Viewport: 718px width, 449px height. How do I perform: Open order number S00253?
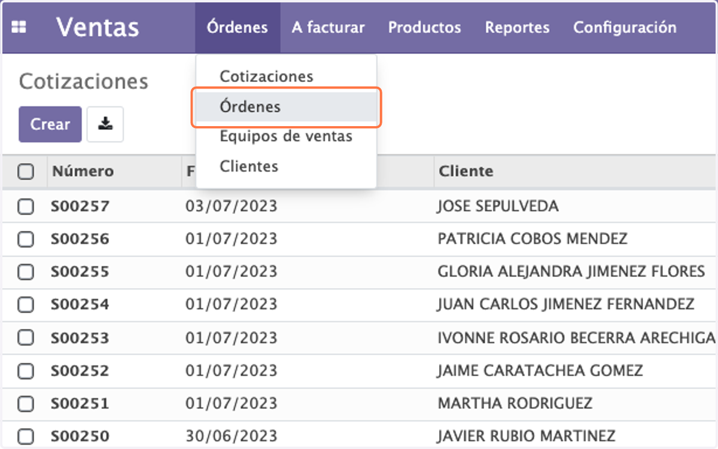point(80,338)
